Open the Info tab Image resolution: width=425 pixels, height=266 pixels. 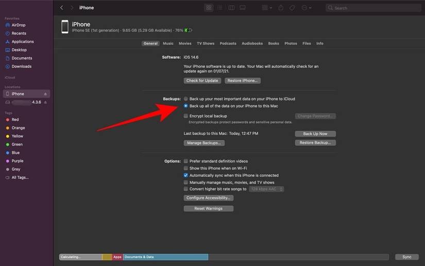tap(320, 43)
